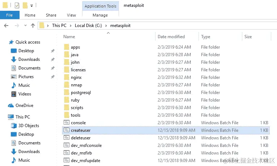The image size is (277, 166).
Task: Select the console batch file icon
Action: tap(67, 122)
